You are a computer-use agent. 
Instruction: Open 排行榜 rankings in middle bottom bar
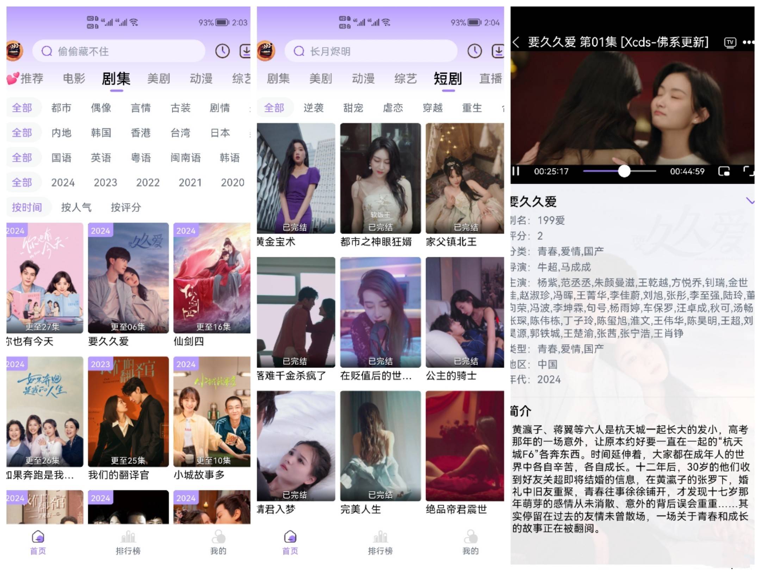click(380, 543)
